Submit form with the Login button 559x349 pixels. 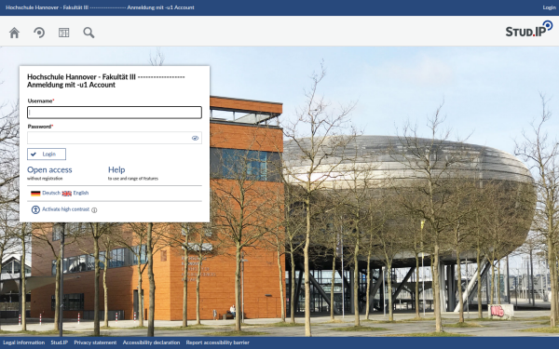[x=47, y=154]
